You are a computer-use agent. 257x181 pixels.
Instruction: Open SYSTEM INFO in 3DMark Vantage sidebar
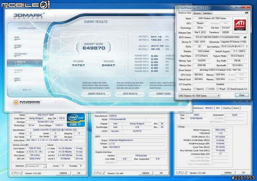20,54
